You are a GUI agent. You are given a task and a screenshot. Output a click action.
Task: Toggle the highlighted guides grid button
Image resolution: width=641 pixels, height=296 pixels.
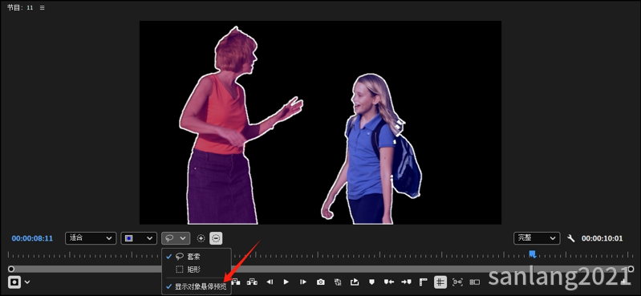point(440,282)
